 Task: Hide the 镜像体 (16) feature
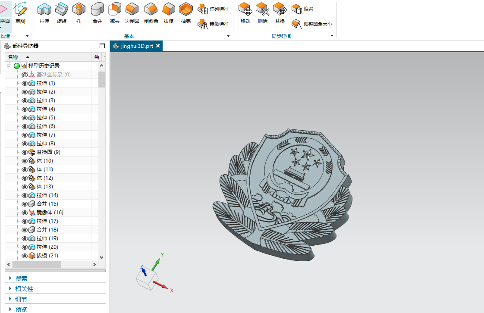coord(25,213)
